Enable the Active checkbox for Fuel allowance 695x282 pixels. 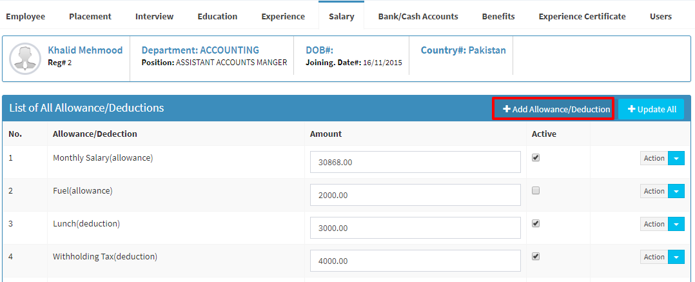tap(535, 190)
